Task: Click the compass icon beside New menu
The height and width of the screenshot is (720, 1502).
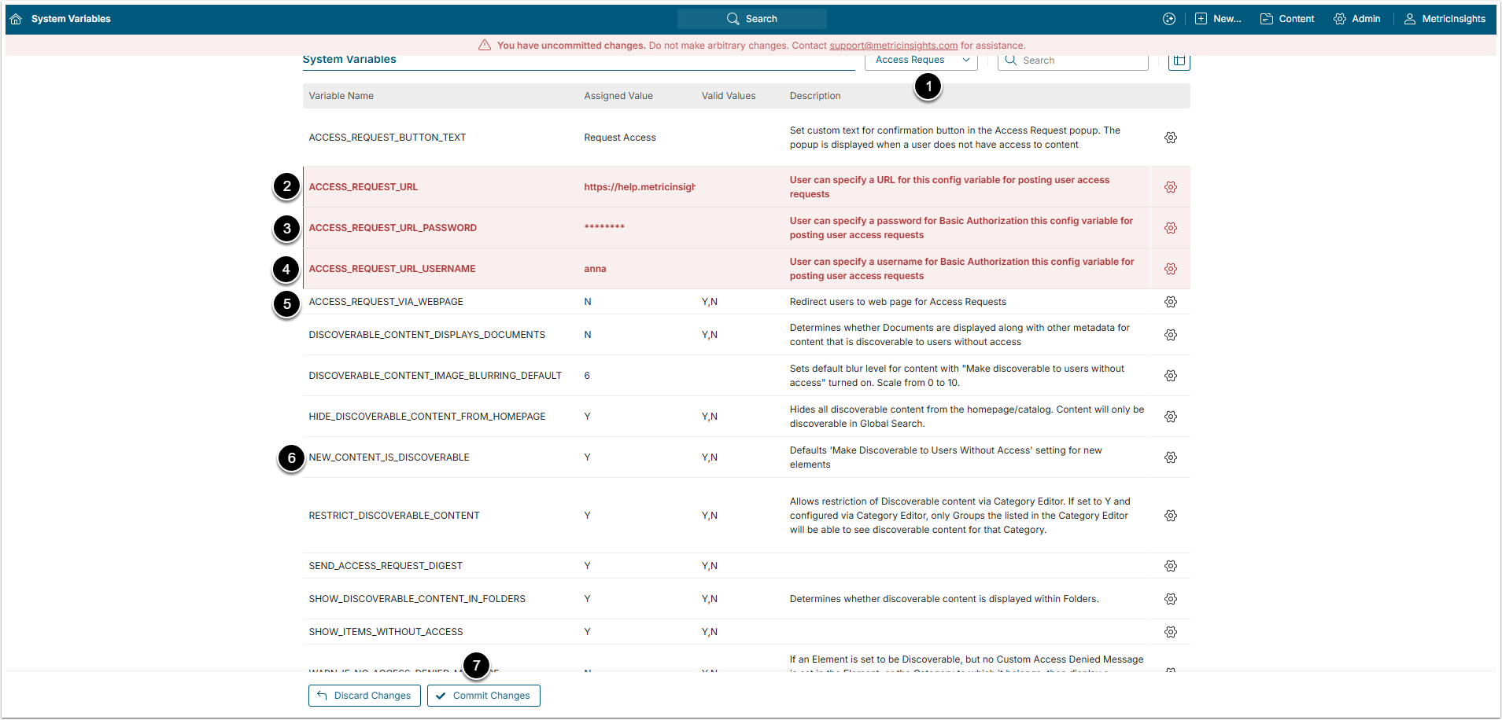Action: pyautogui.click(x=1169, y=19)
